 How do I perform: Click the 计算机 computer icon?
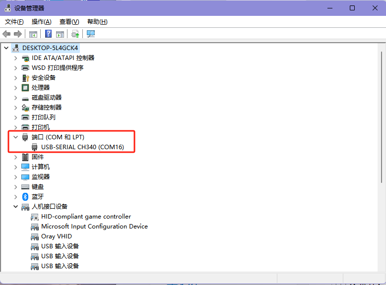[x=25, y=167]
